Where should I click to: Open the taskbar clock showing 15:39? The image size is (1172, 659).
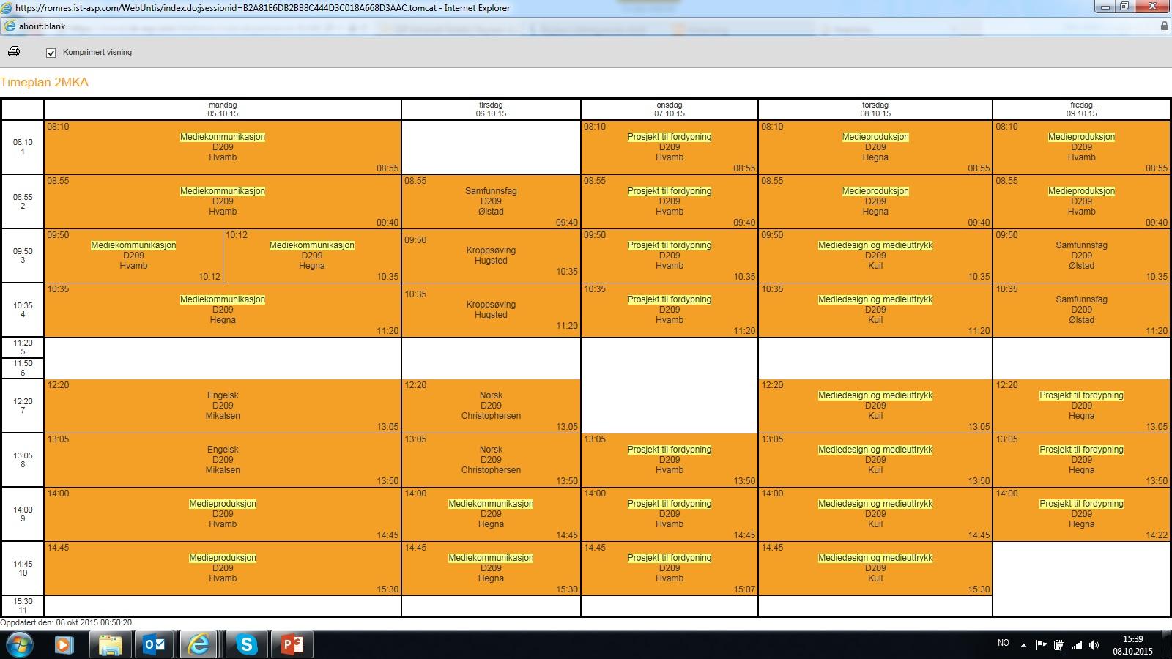click(1132, 645)
